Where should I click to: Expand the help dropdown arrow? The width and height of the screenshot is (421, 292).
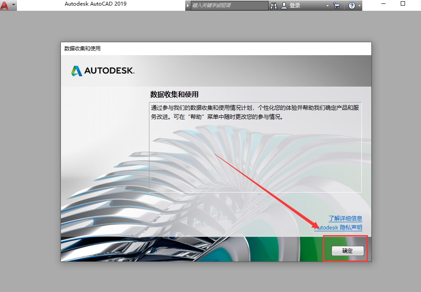(359, 6)
